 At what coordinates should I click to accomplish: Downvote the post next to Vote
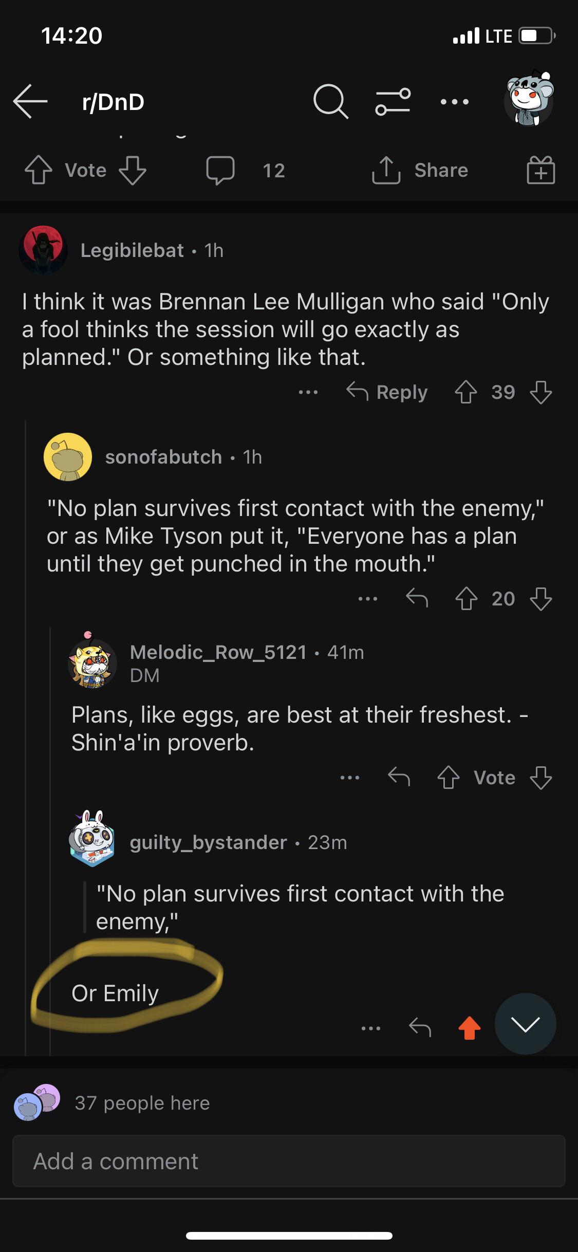click(133, 171)
